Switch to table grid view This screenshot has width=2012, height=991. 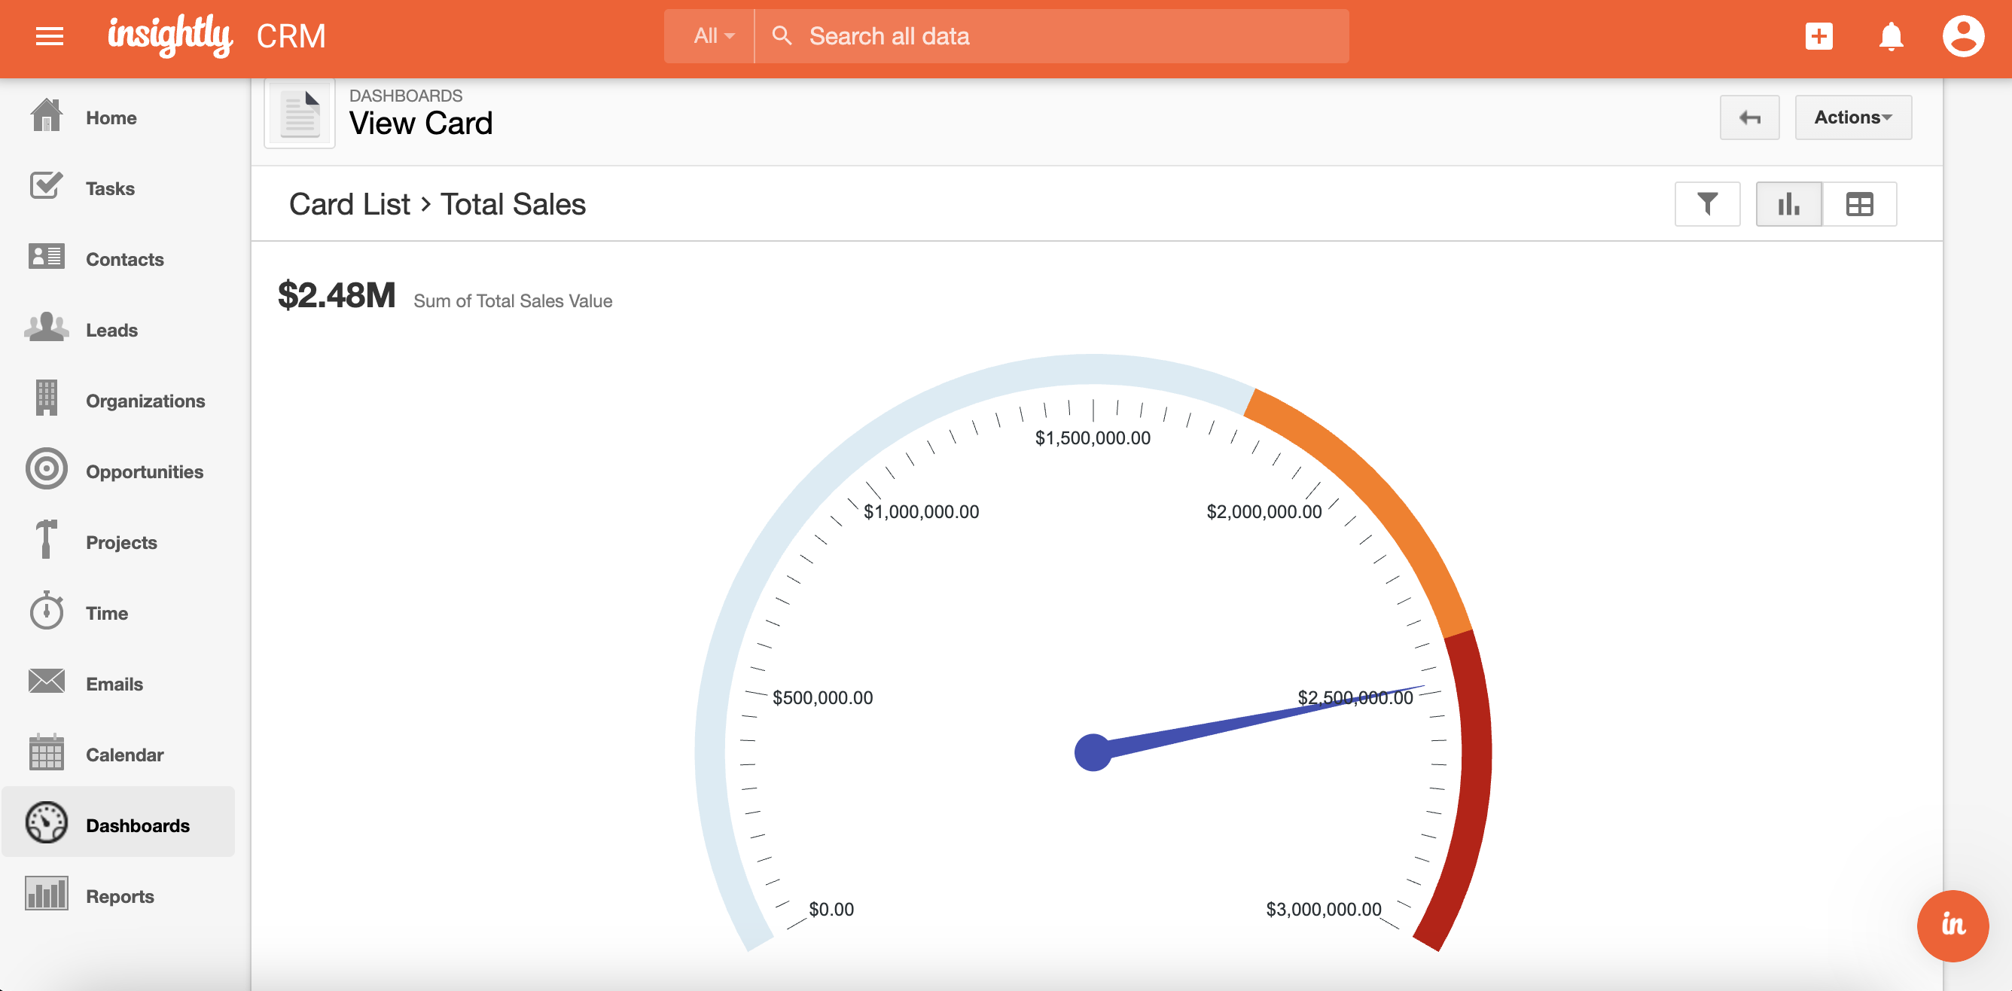pyautogui.click(x=1859, y=205)
